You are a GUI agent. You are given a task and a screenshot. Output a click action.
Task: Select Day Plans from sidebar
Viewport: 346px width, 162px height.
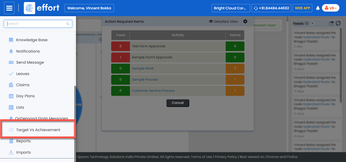tap(25, 96)
